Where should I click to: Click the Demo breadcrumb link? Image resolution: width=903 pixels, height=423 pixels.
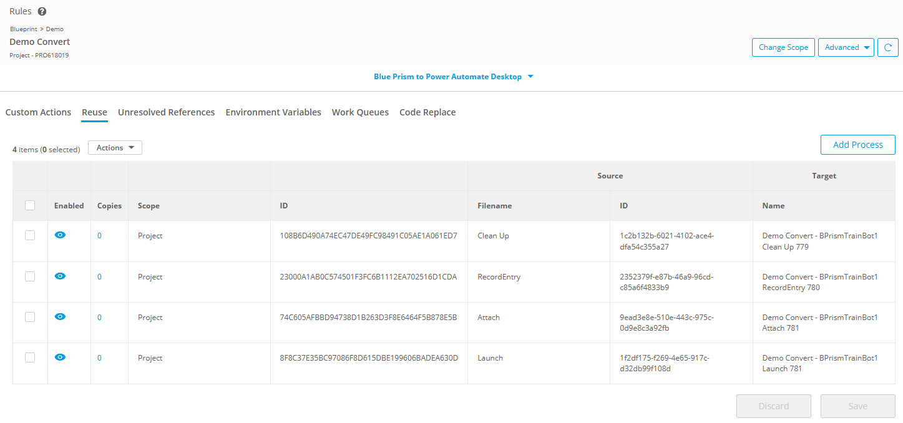(55, 29)
